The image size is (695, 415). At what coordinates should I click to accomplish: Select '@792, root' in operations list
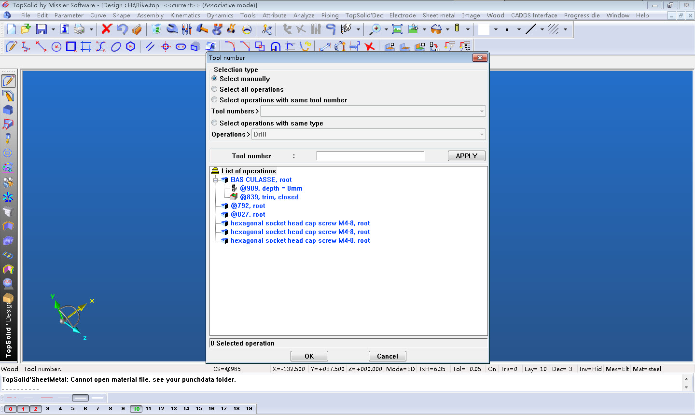tap(248, 206)
